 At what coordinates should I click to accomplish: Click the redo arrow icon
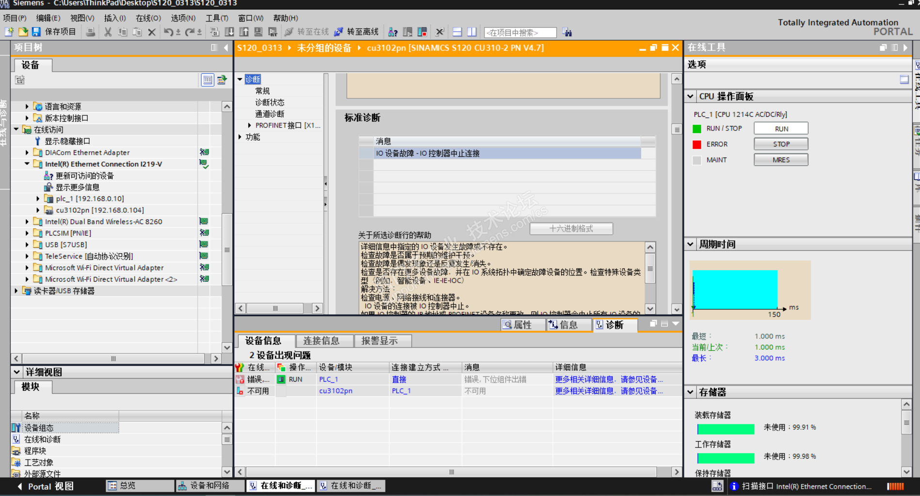[190, 32]
